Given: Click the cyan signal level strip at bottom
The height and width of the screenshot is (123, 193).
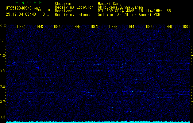Looking at the screenshot, I should pos(98,122).
